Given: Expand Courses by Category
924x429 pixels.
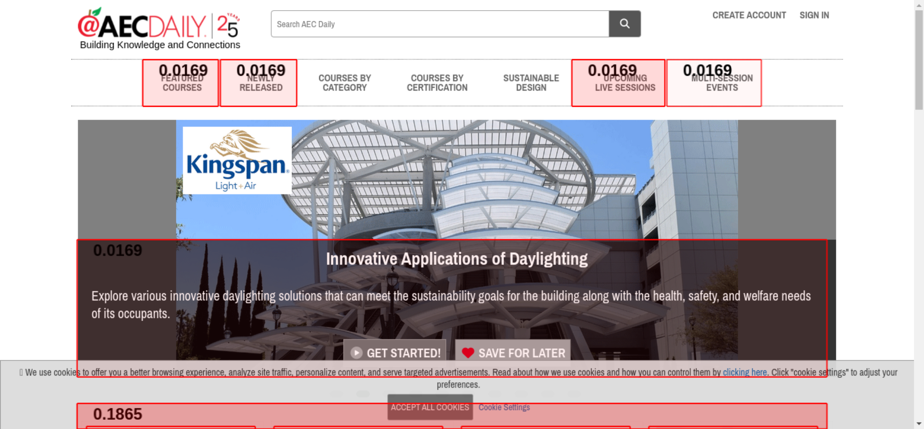Looking at the screenshot, I should tap(344, 83).
